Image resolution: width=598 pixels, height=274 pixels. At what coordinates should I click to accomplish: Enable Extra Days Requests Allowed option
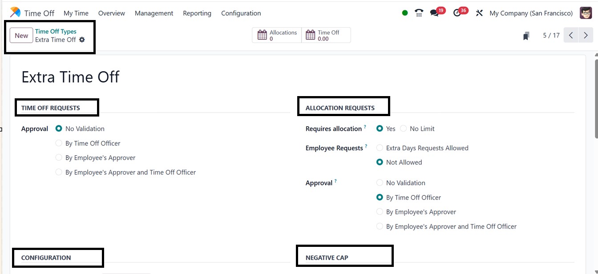380,148
